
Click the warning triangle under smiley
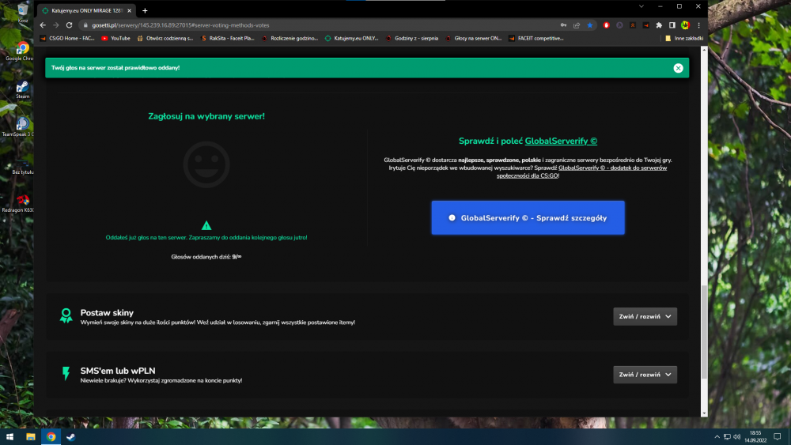206,225
